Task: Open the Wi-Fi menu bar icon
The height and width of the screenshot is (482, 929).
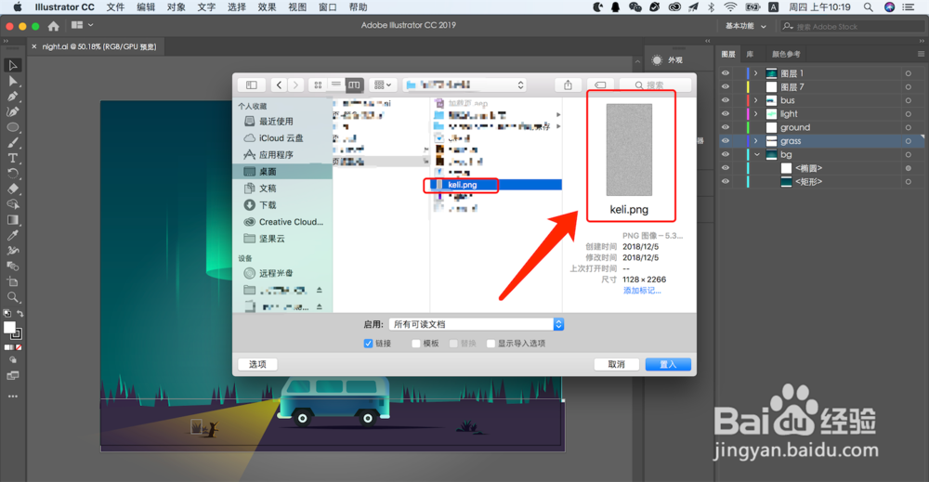Action: pos(730,7)
